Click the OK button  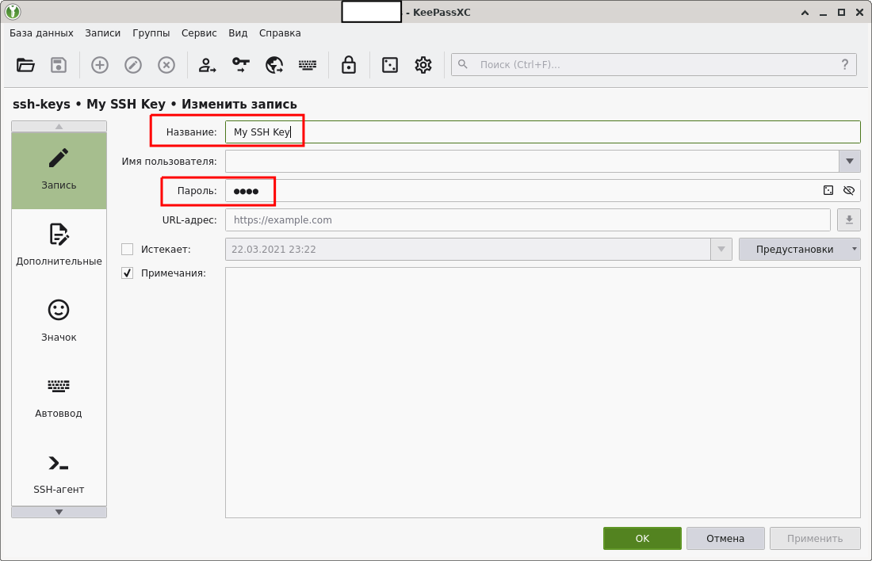click(x=642, y=538)
